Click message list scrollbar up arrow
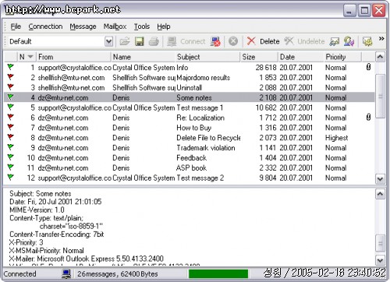This screenshot has height=282, width=390. (380, 57)
